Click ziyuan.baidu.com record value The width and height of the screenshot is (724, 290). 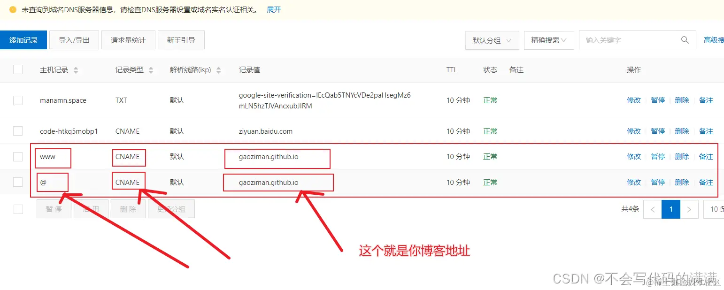pyautogui.click(x=266, y=131)
